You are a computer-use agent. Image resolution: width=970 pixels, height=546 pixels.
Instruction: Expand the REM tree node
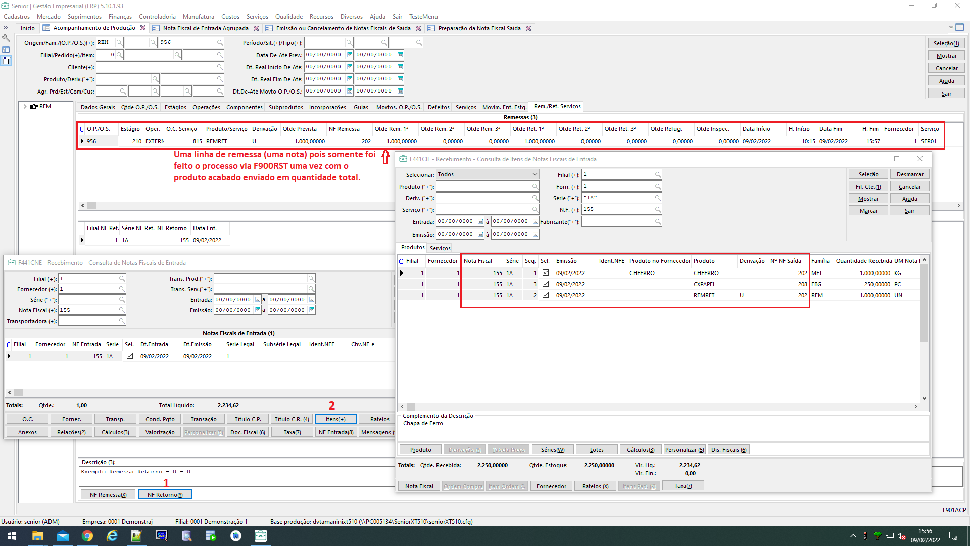[25, 107]
